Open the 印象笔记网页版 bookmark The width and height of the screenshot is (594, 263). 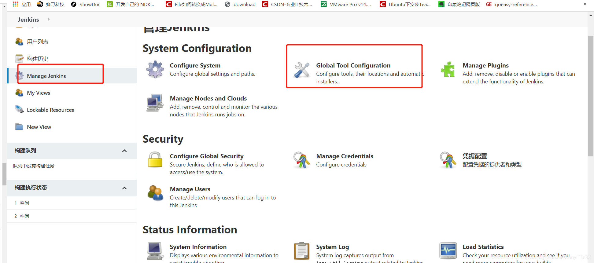point(459,4)
